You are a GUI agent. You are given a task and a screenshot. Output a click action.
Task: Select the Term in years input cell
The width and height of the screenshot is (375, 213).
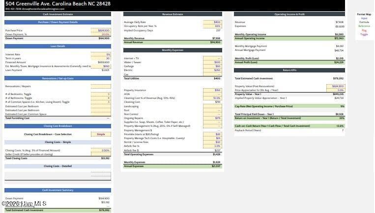[x=101, y=58]
